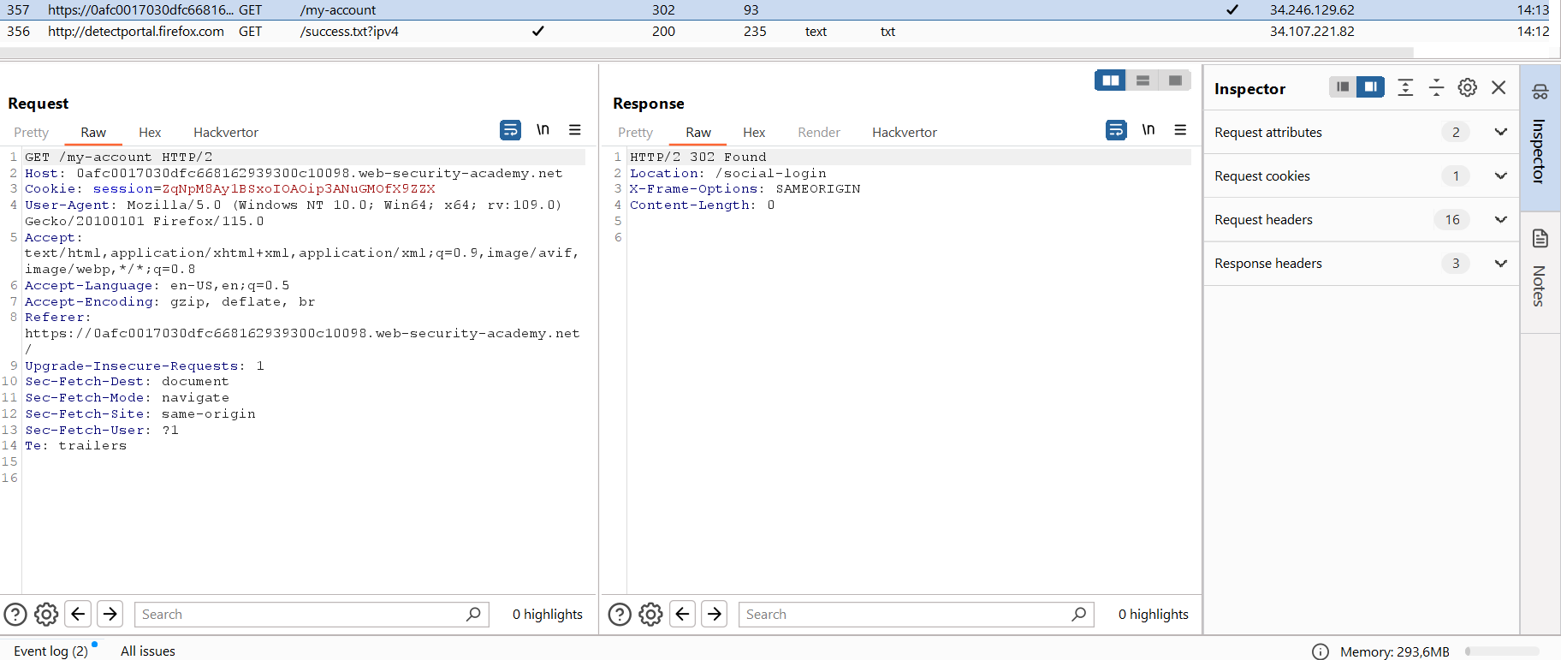
Task: Open All issues view
Action: 148,651
